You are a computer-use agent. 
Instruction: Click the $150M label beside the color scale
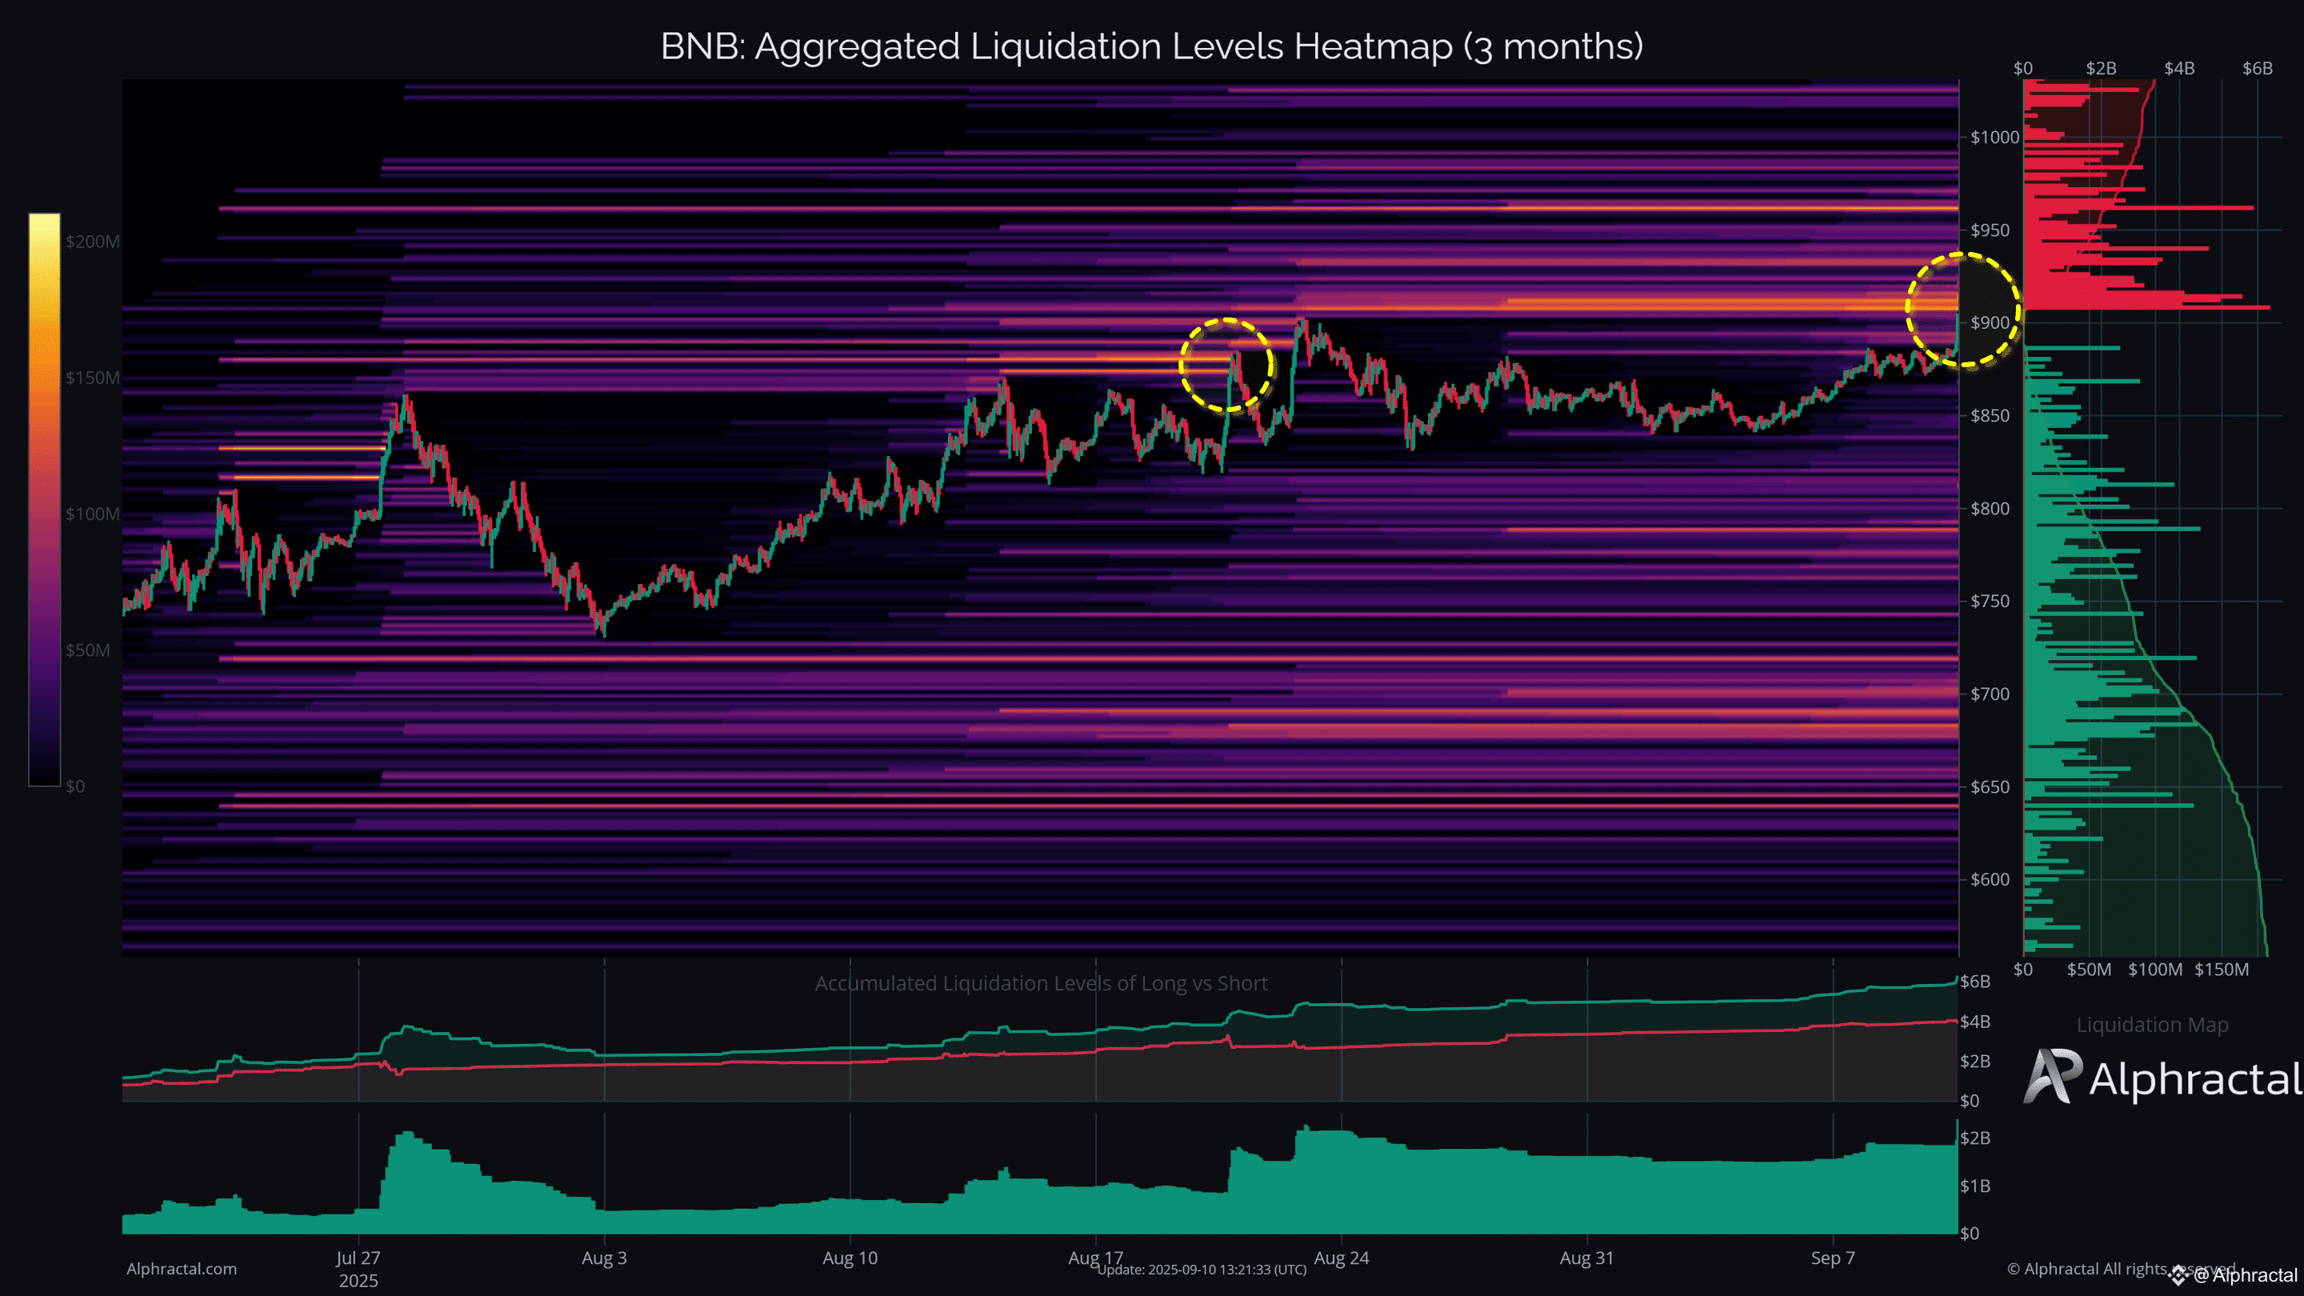tap(92, 378)
